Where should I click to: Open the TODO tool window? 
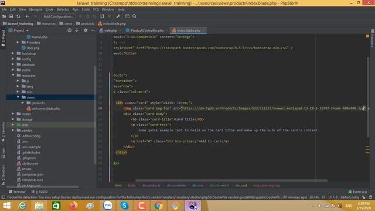[40, 192]
